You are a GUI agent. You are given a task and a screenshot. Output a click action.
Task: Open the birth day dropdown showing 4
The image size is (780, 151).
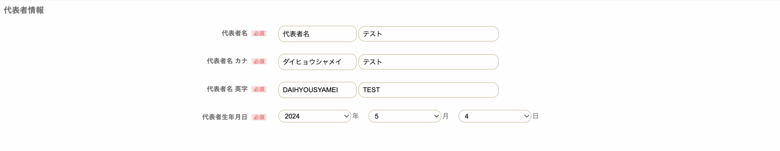click(495, 116)
